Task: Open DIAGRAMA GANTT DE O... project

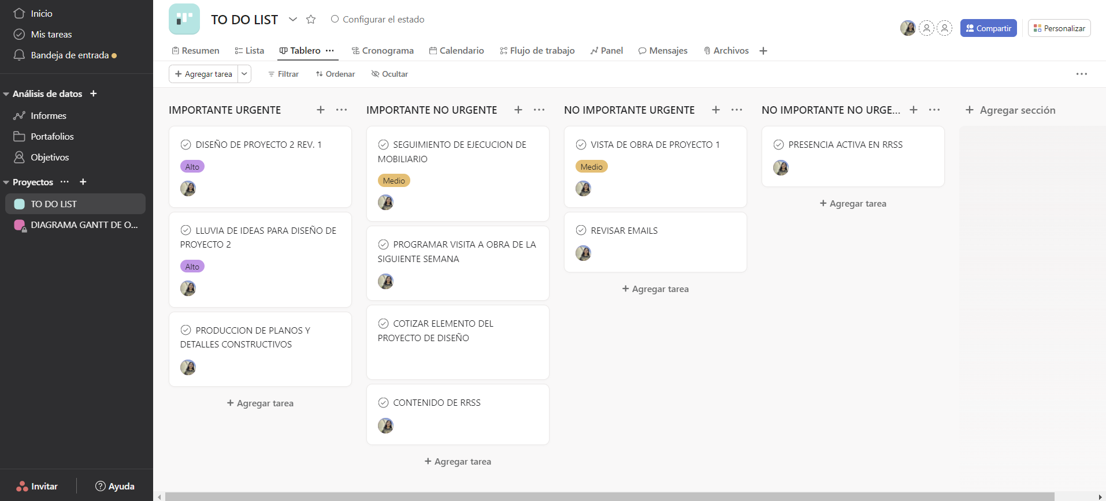Action: pyautogui.click(x=75, y=225)
